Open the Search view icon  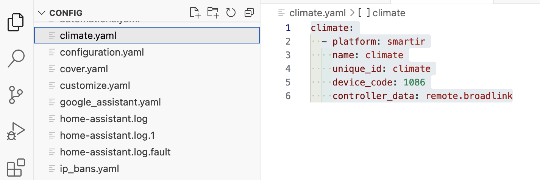17,59
